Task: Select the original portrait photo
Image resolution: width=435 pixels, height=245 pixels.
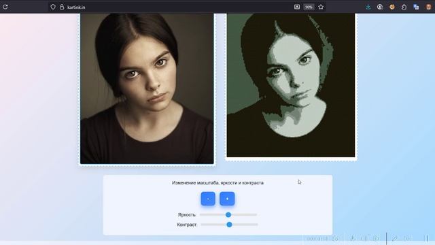Action: click(147, 88)
